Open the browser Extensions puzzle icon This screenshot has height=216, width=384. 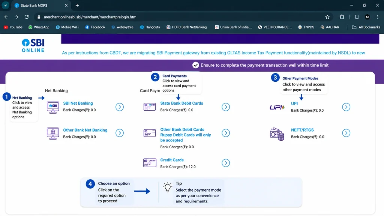coord(342,17)
